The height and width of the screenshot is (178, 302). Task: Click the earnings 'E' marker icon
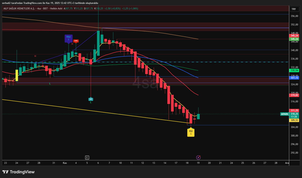[87, 158]
